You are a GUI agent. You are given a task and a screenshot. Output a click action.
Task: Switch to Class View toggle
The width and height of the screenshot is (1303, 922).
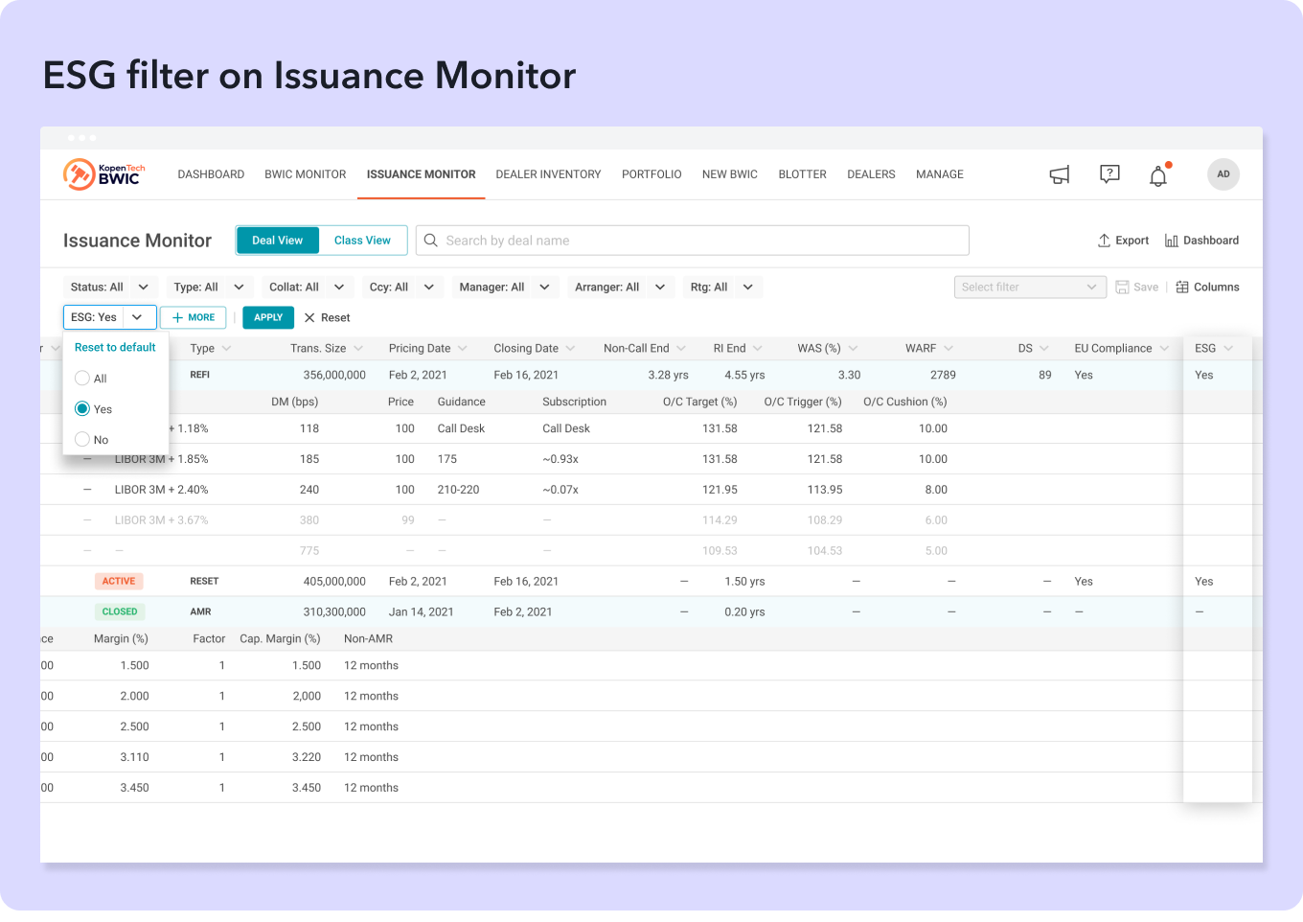362,241
